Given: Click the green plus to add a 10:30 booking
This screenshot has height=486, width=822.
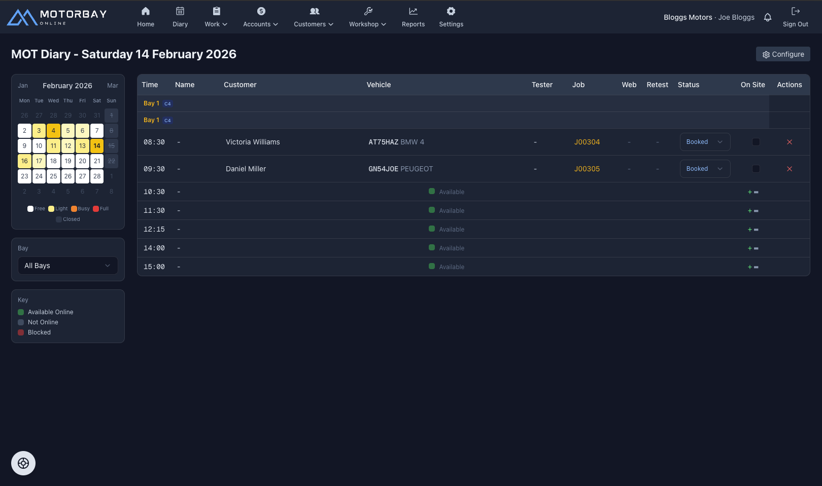Looking at the screenshot, I should pyautogui.click(x=749, y=192).
